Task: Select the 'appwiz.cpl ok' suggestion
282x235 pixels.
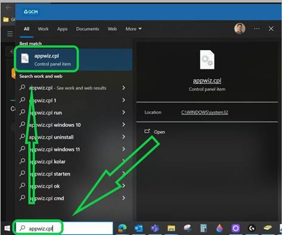Action: click(74, 186)
